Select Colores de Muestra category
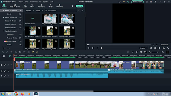 coord(11,21)
